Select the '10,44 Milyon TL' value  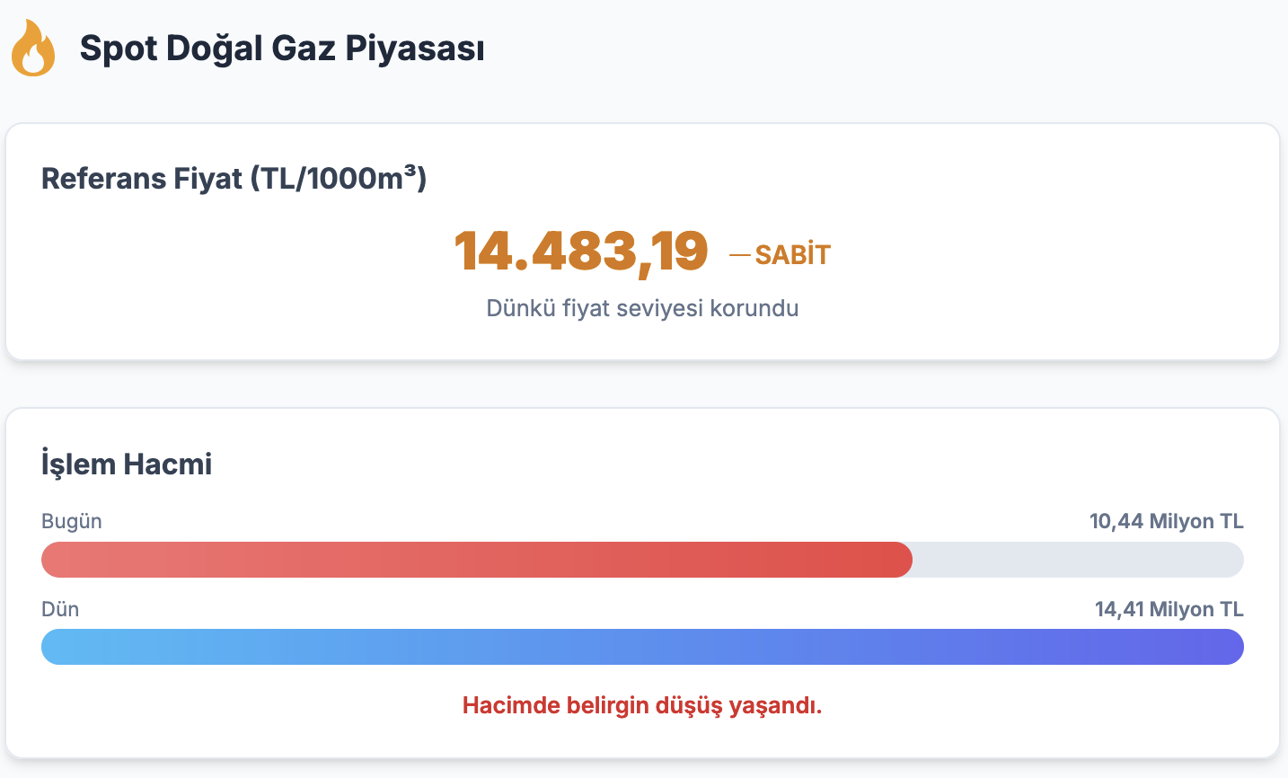pos(1166,522)
